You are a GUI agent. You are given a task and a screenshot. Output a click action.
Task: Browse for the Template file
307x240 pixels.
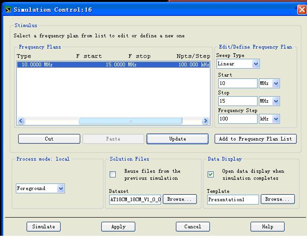[278, 199]
